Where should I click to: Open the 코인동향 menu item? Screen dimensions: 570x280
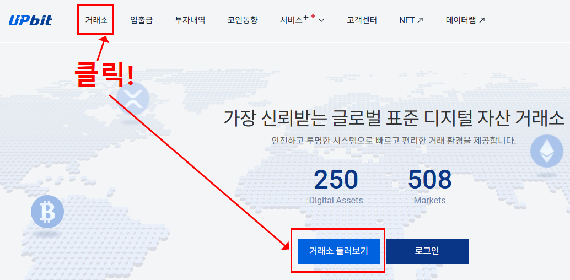(243, 20)
